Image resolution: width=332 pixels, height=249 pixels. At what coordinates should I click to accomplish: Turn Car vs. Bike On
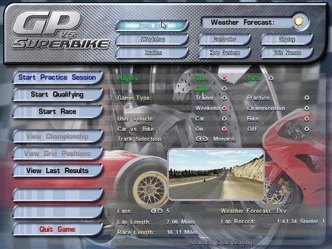(x=224, y=129)
